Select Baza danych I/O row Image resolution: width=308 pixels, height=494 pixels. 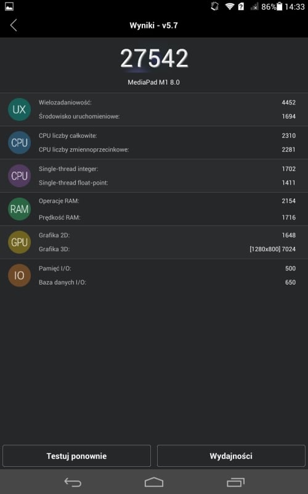point(167,282)
